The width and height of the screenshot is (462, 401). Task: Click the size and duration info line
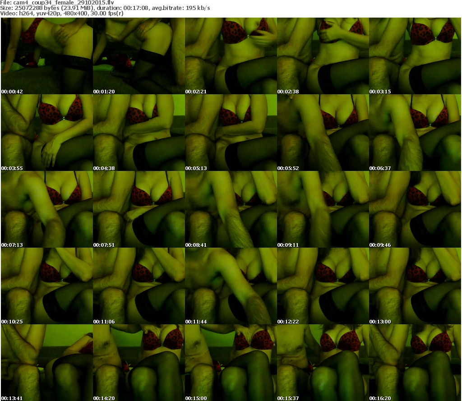coord(105,8)
